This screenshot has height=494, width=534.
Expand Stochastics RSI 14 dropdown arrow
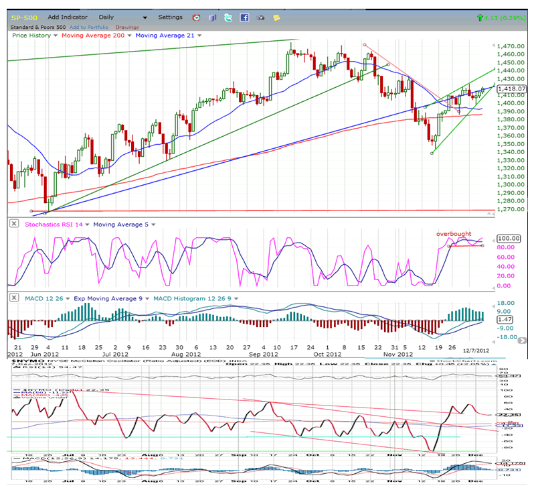pos(87,225)
